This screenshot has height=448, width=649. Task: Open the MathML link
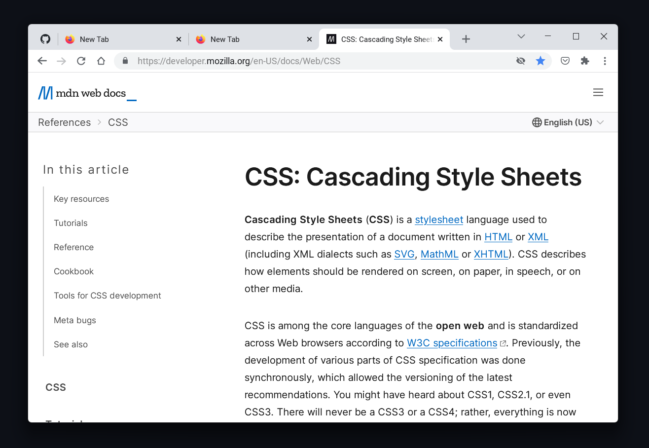pyautogui.click(x=439, y=254)
